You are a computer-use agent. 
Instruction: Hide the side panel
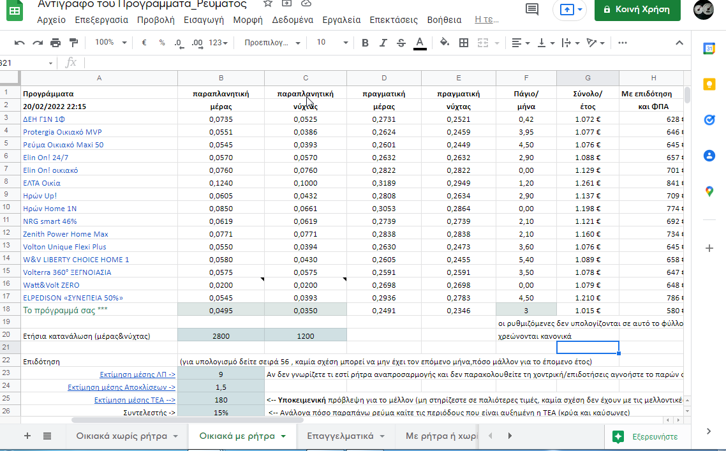pyautogui.click(x=708, y=431)
